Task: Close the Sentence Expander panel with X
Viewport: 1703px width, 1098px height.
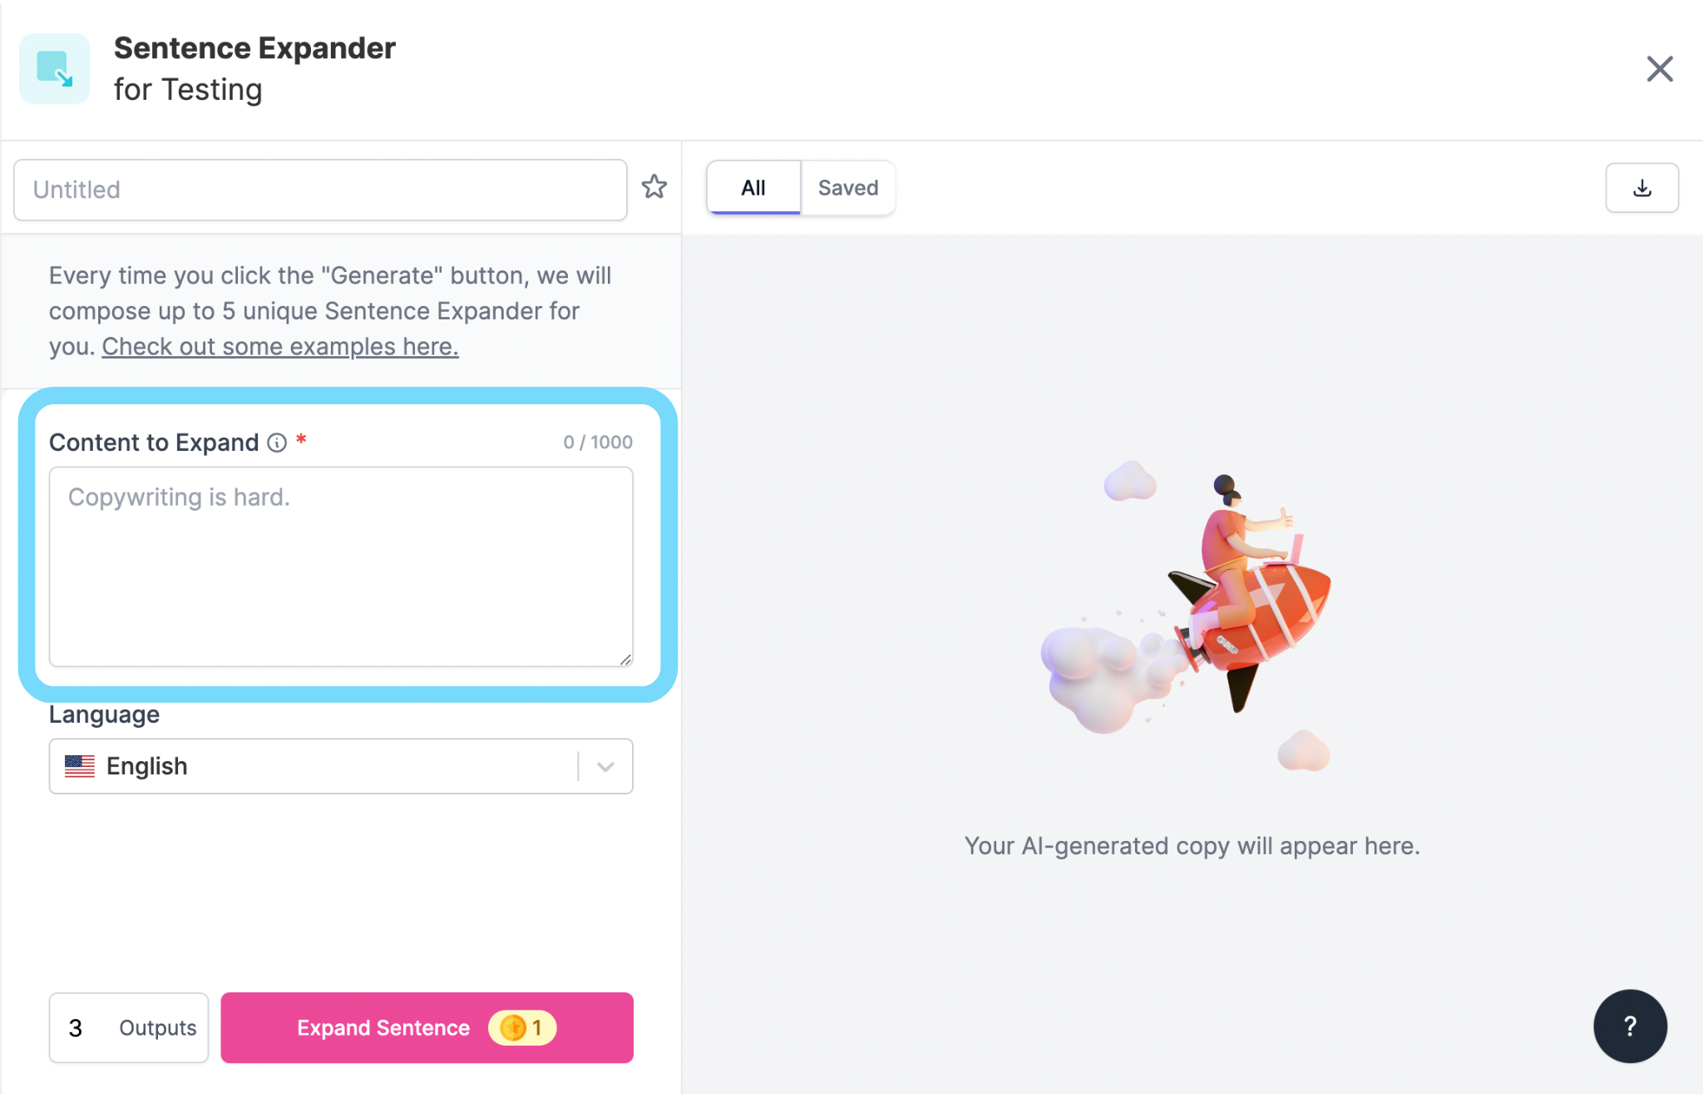Action: point(1660,69)
